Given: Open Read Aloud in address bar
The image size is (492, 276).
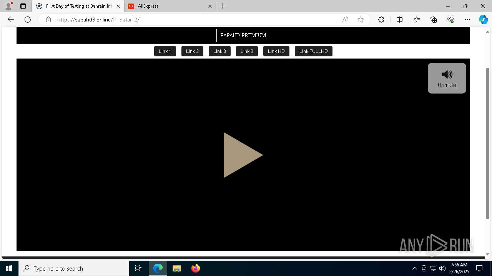Looking at the screenshot, I should [x=345, y=20].
